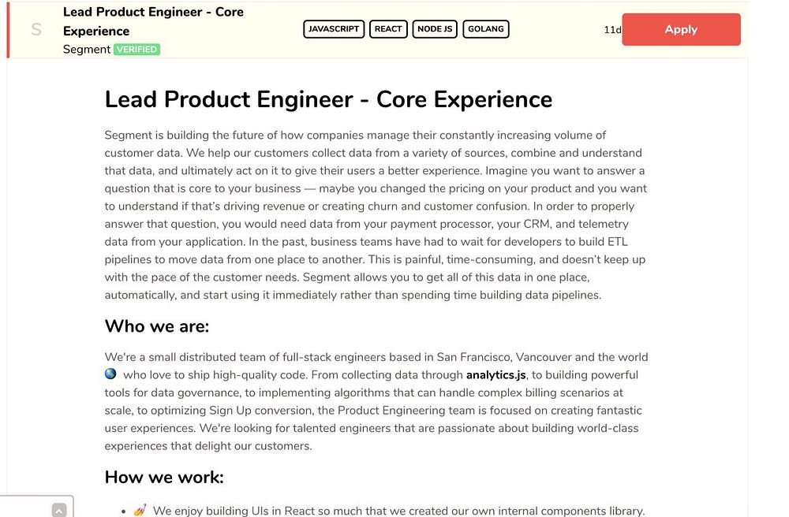The width and height of the screenshot is (789, 517).
Task: Click the Segment company logo letter S
Action: pos(36,29)
